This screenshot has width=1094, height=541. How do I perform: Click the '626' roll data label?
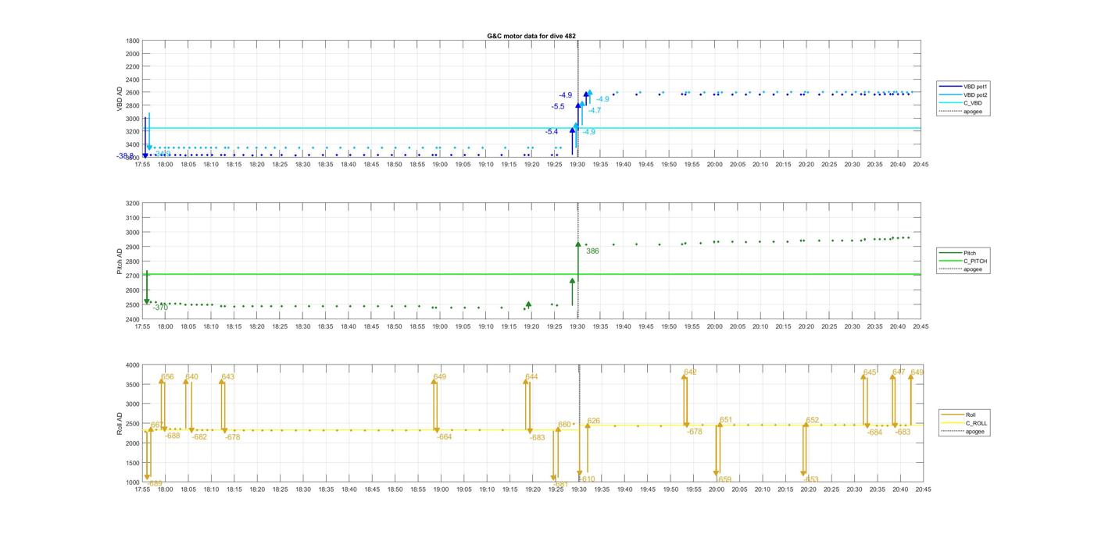pos(594,421)
